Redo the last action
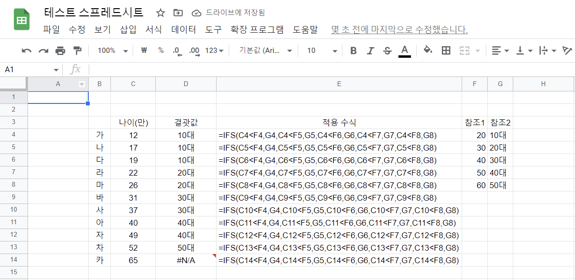This screenshot has height=280, width=575. coord(43,51)
